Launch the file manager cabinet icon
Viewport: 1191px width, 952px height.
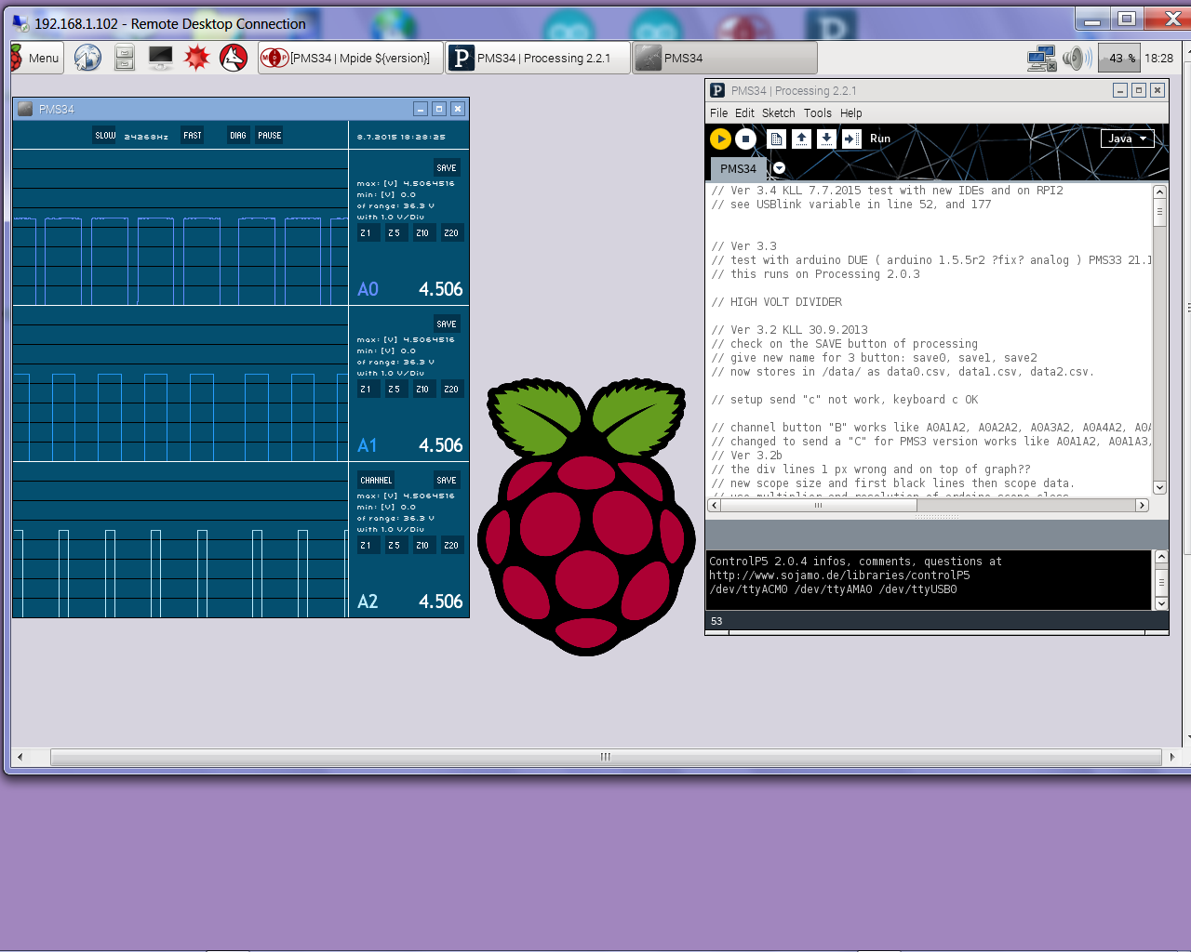point(125,58)
